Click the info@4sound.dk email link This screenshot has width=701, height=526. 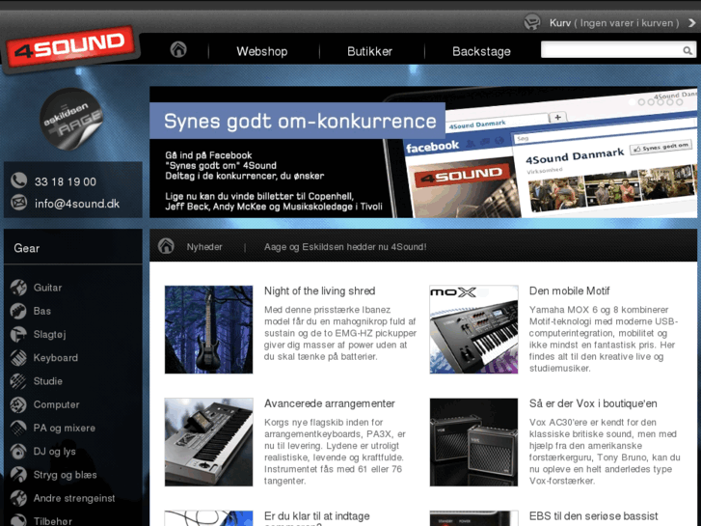point(77,204)
